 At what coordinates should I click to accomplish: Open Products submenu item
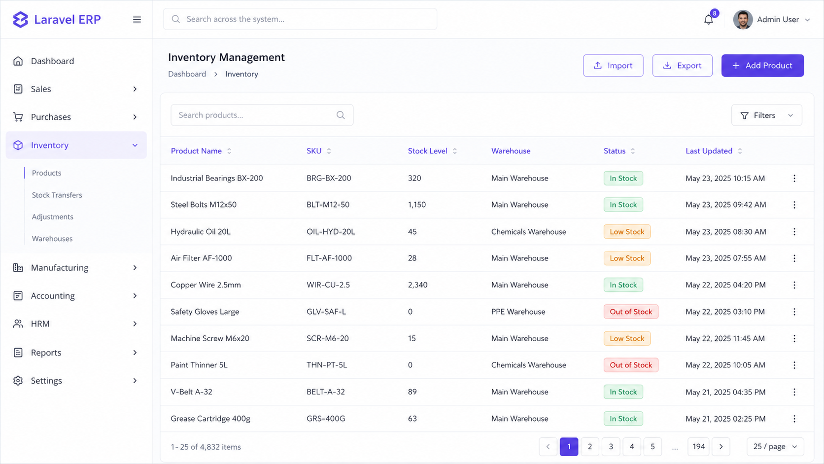tap(46, 173)
